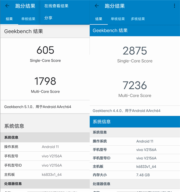Select 结果 tab on the Geekbench 5.1.0 screen

9,19
